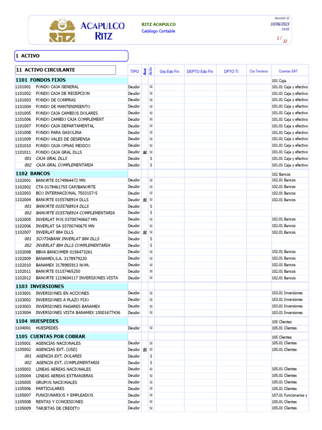Click account 'INVERLAT 884 DLLS' row 1102007
The image size is (322, 430).
55,233
